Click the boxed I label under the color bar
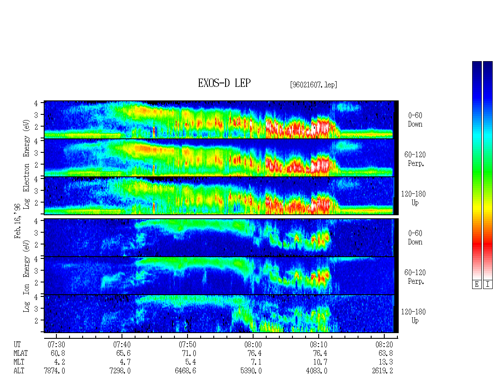The width and height of the screenshot is (494, 382). coord(488,284)
